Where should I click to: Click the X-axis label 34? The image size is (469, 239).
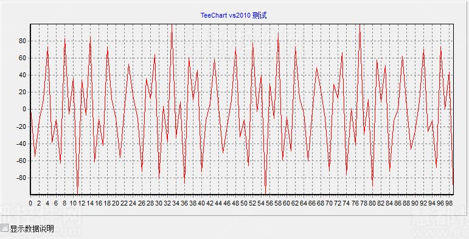click(176, 203)
